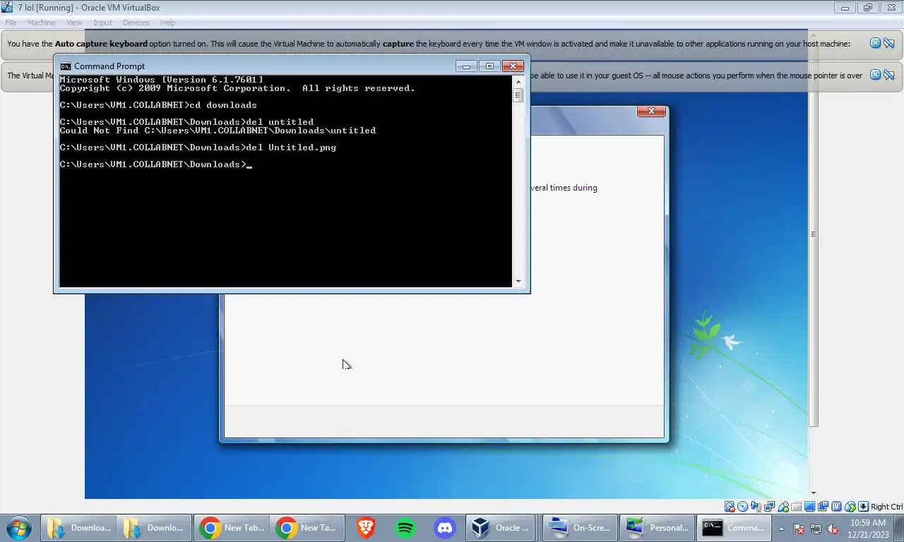Click the muted volume tray icon
The width and height of the screenshot is (904, 542).
[833, 528]
